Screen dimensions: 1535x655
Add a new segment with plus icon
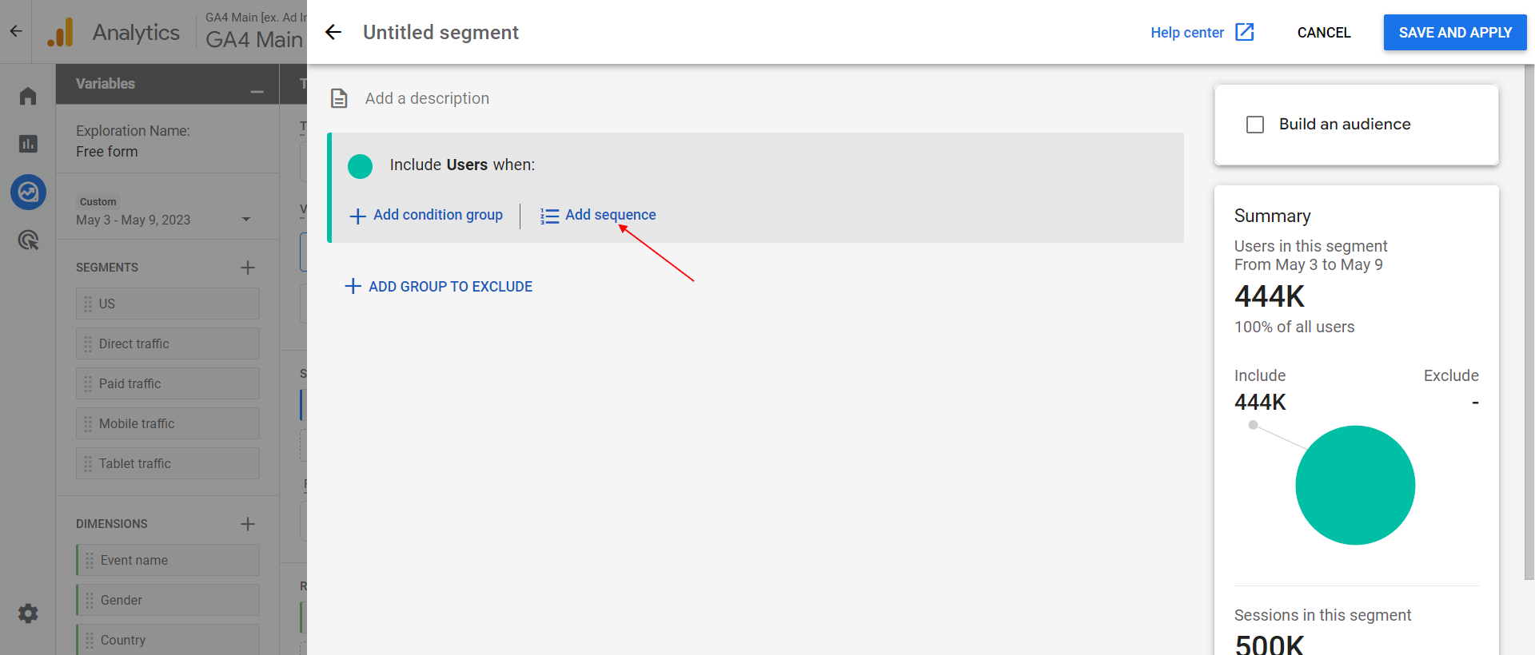click(248, 268)
